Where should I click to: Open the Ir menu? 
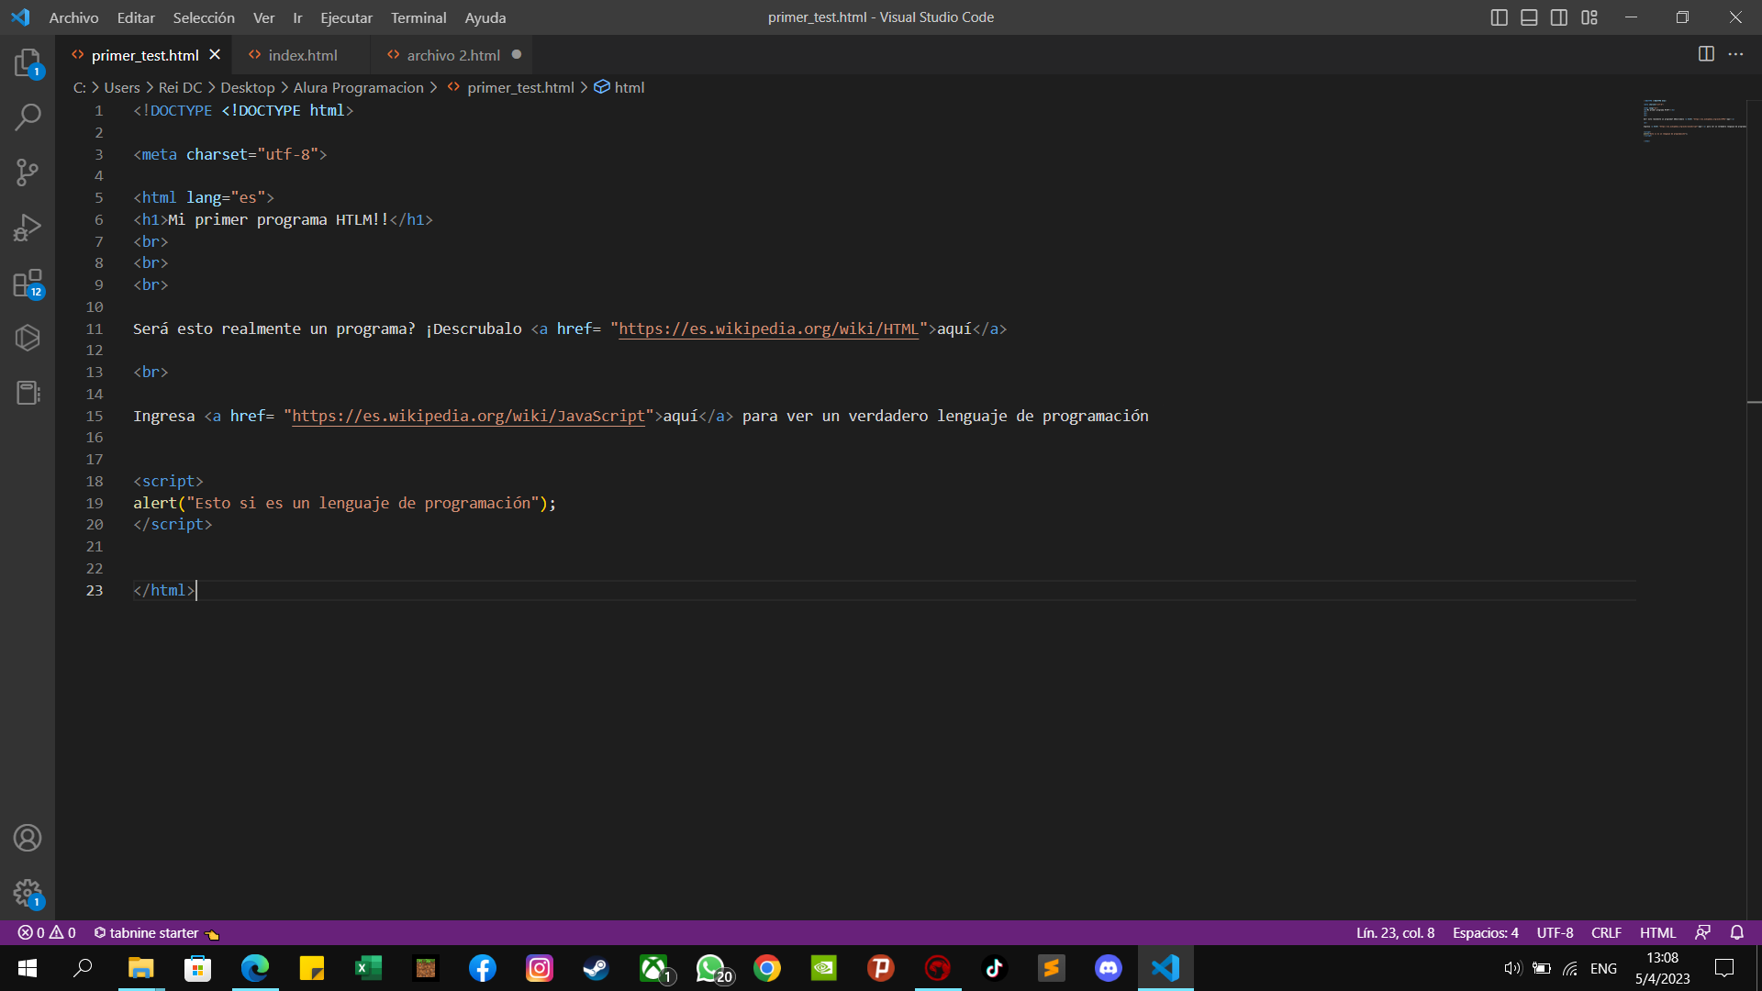[297, 17]
